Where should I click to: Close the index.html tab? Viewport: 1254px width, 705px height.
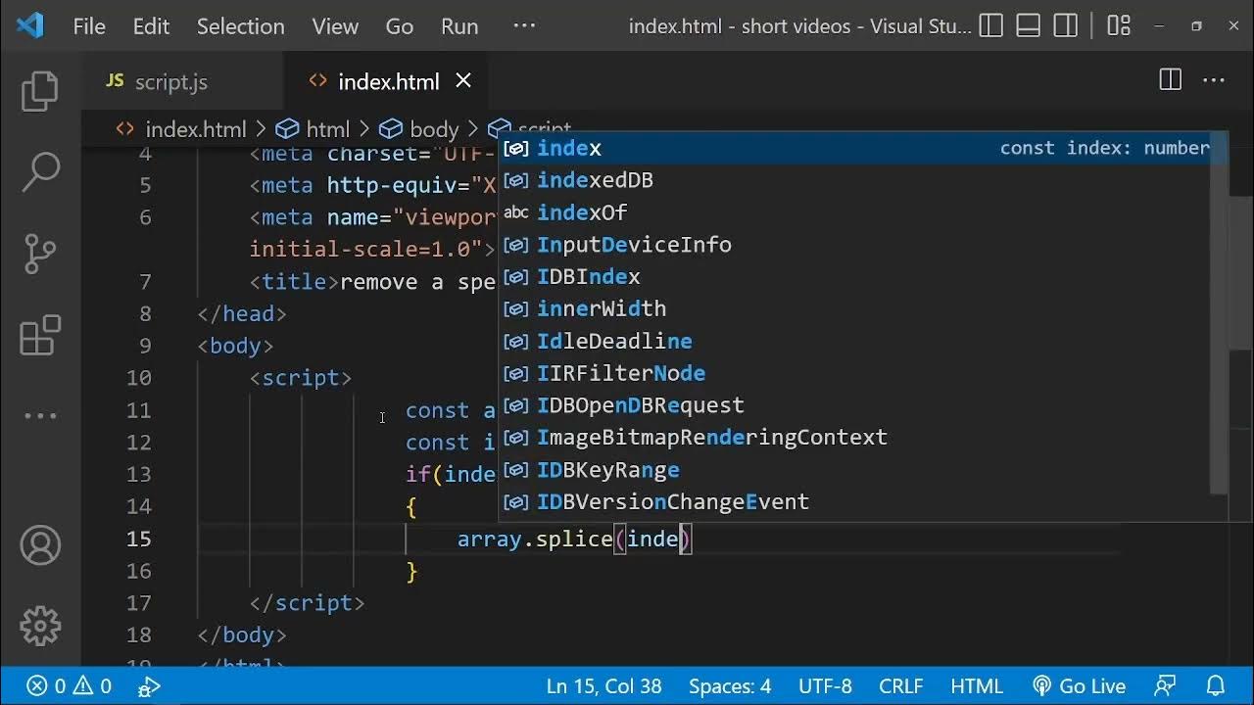[463, 81]
